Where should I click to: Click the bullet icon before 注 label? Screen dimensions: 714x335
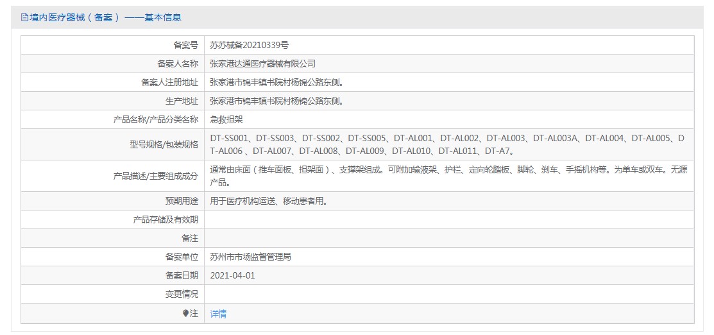pyautogui.click(x=185, y=314)
